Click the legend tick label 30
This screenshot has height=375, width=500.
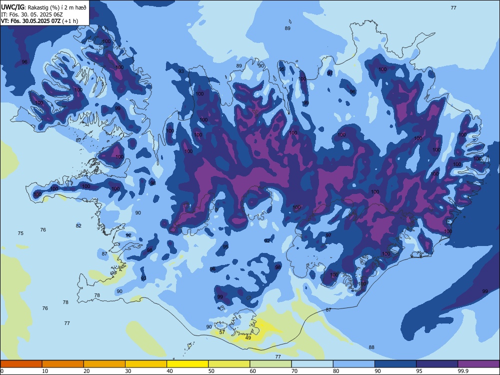tap(128, 371)
